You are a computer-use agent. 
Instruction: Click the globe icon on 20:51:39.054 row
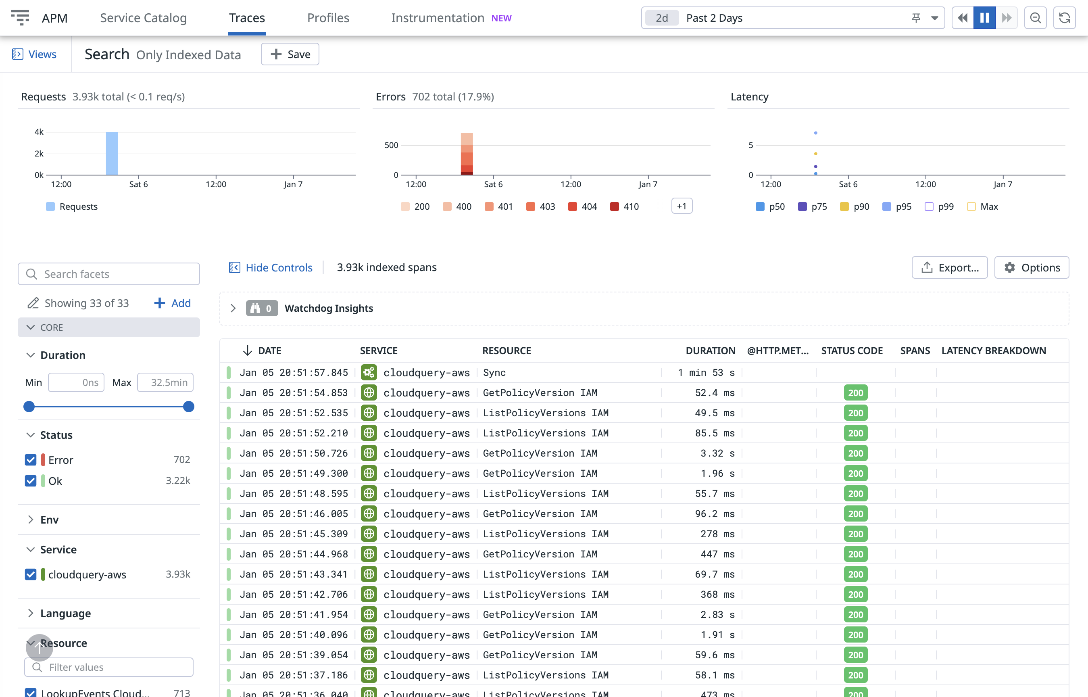pyautogui.click(x=369, y=655)
